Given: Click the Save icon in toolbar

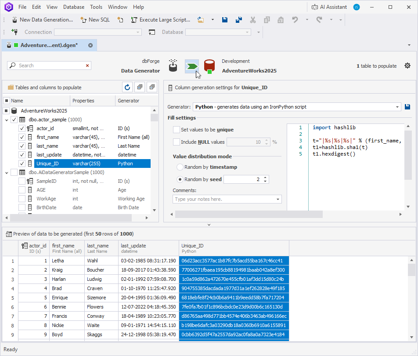Looking at the screenshot, I should [225, 20].
